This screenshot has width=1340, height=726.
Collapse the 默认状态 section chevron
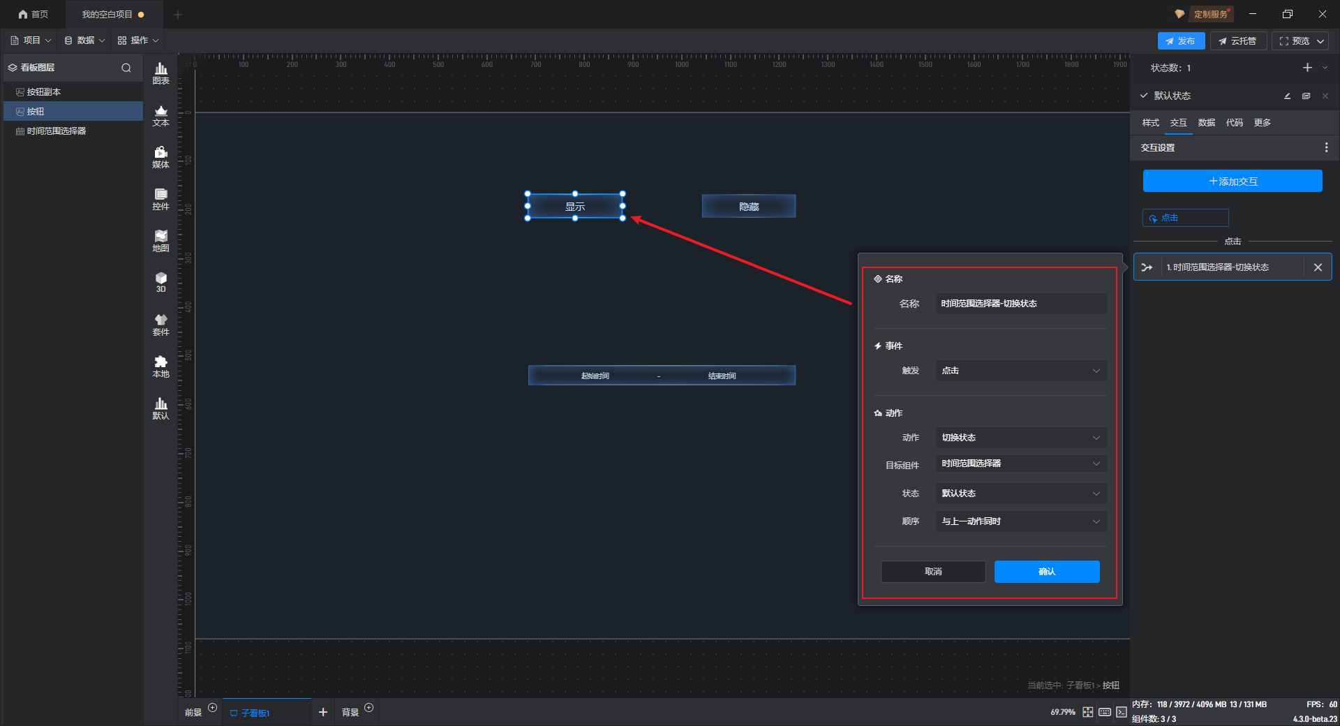point(1143,96)
